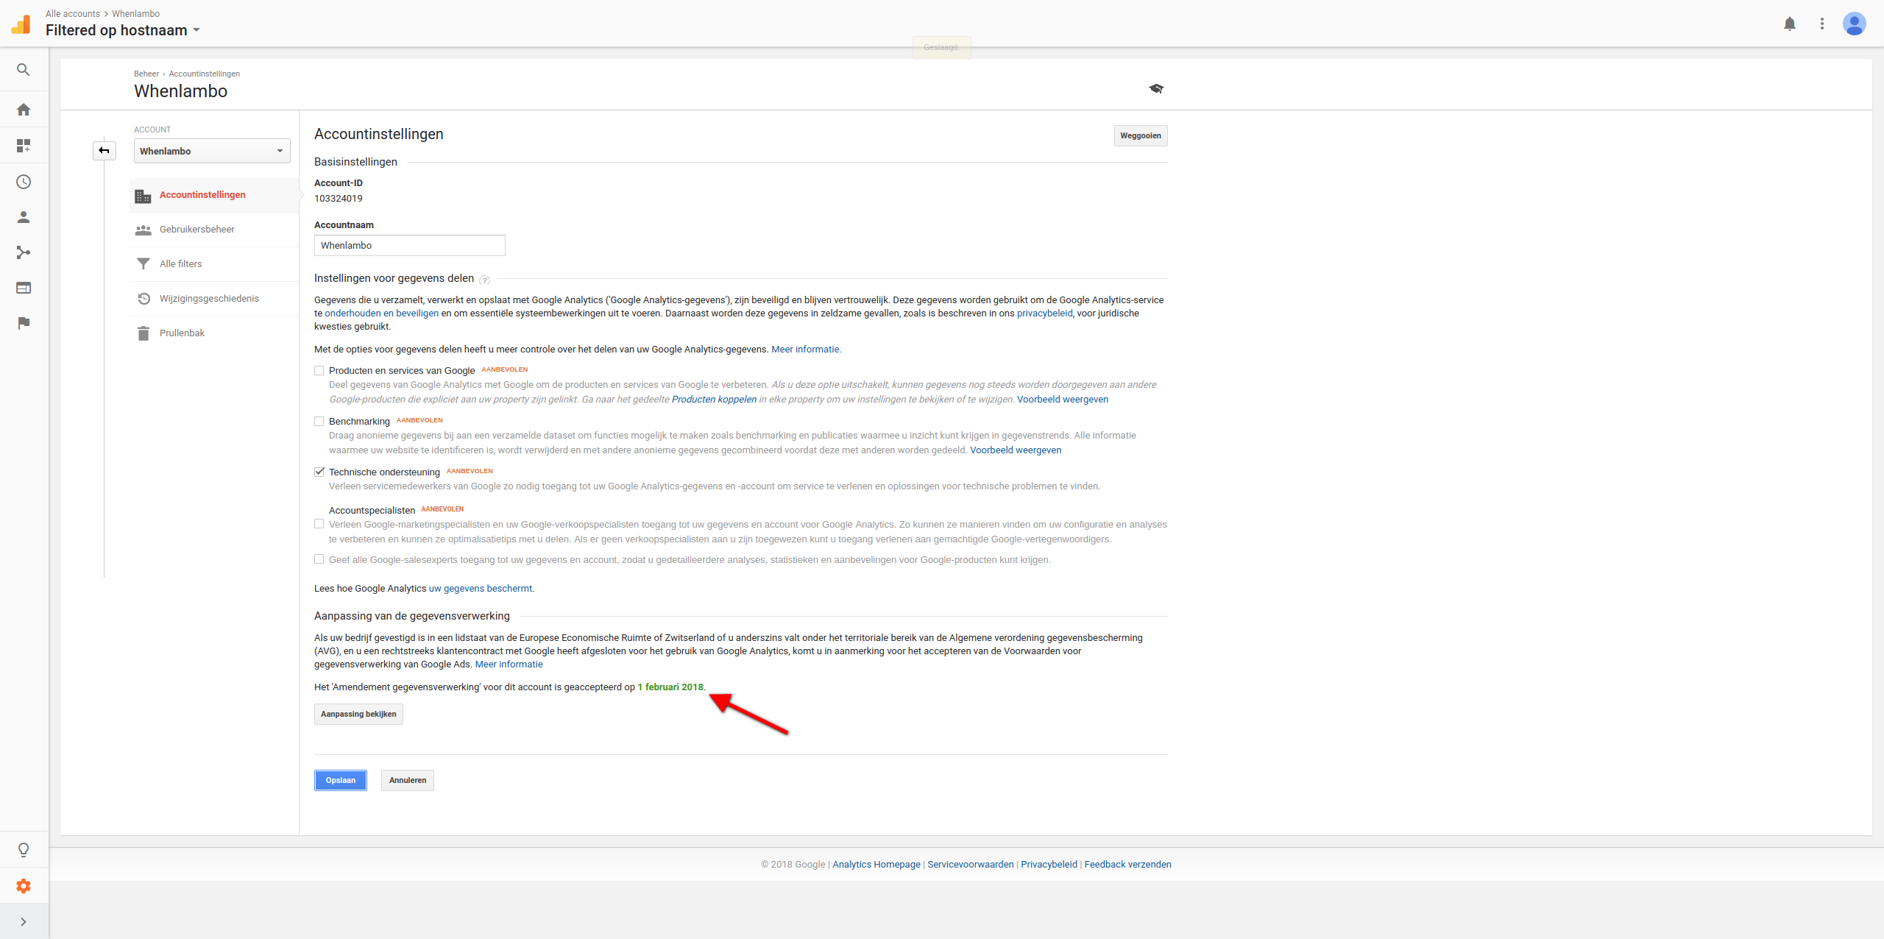Open Servicevoorwaarden footer link
Screen dimensions: 1884x939
(x=971, y=865)
